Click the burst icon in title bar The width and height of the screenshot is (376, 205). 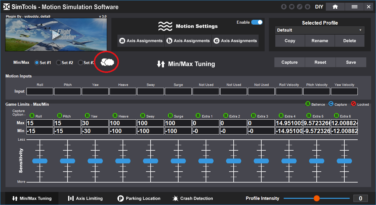pos(291,7)
